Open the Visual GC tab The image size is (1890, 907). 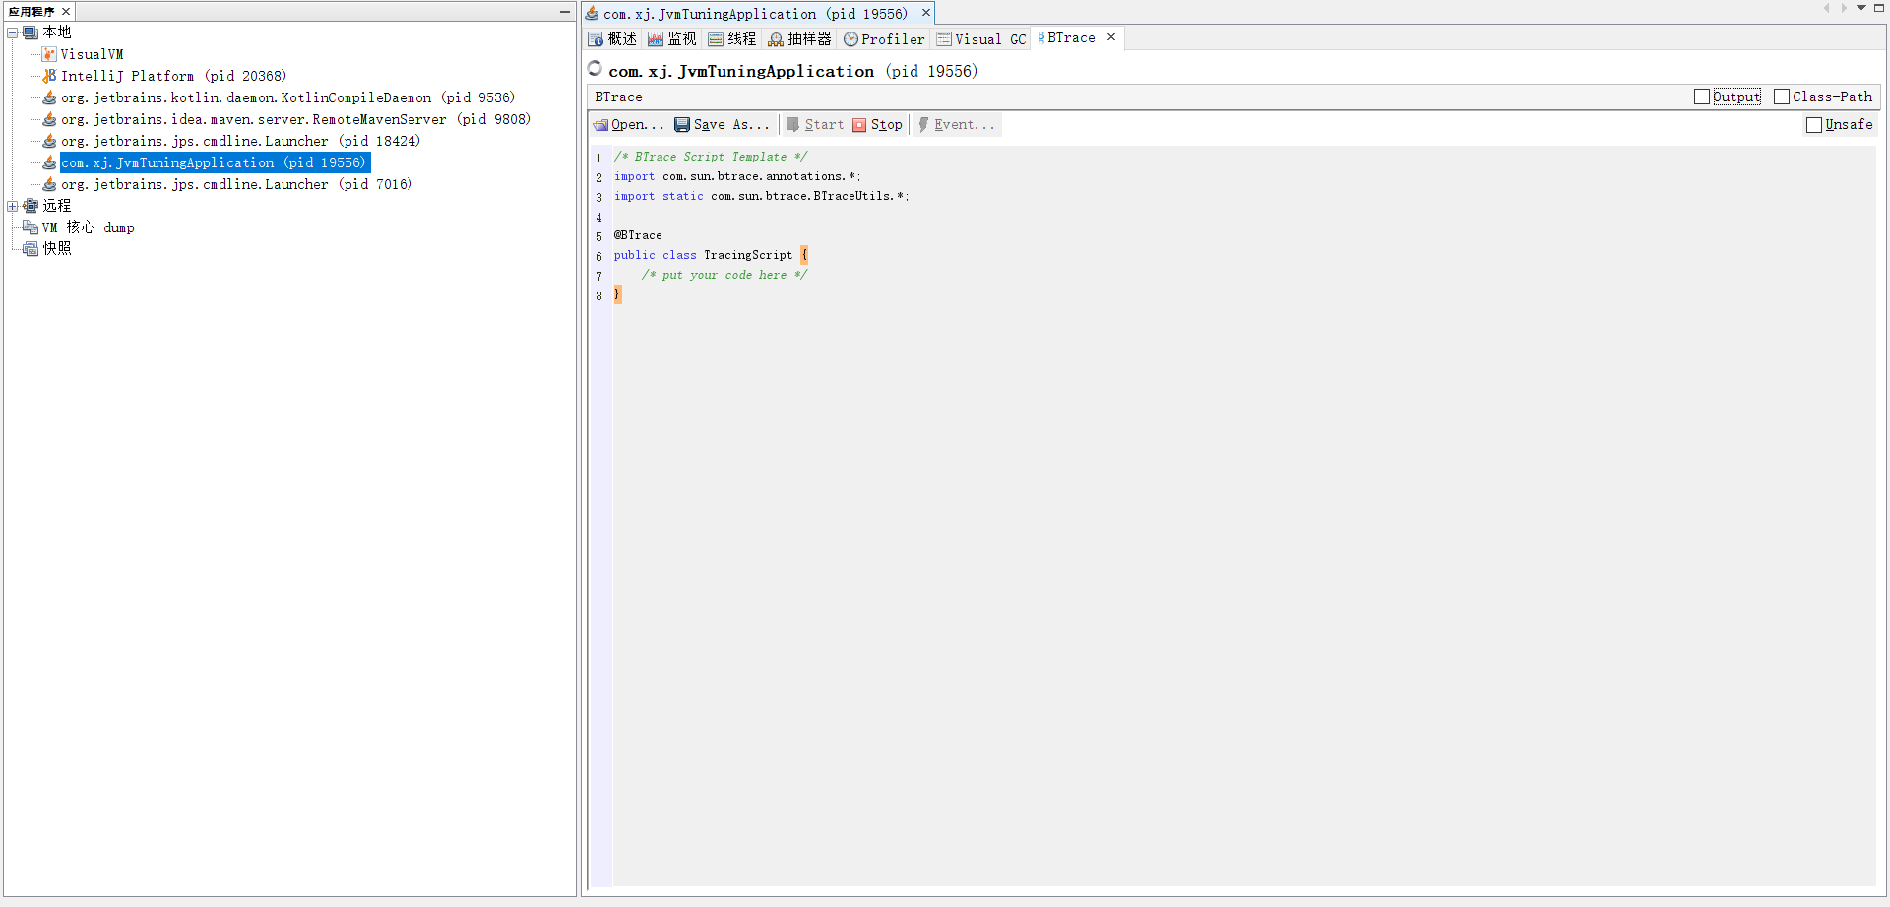(981, 39)
